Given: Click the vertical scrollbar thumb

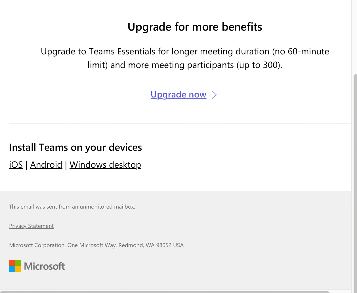Looking at the screenshot, I should click(355, 181).
